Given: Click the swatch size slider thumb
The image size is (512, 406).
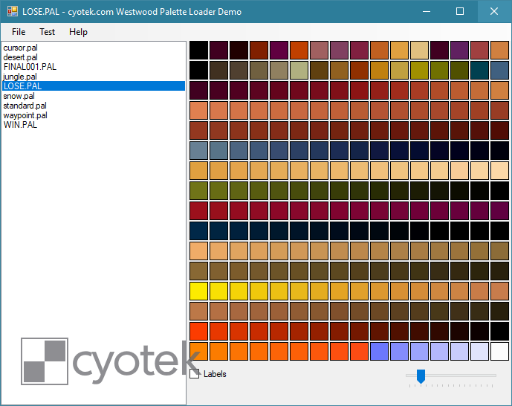Looking at the screenshot, I should pyautogui.click(x=421, y=376).
